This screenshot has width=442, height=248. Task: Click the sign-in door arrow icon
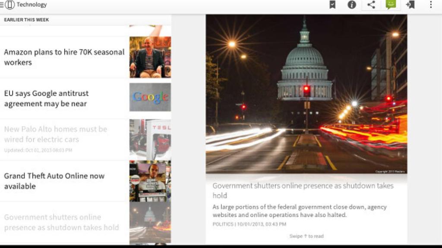410,5
